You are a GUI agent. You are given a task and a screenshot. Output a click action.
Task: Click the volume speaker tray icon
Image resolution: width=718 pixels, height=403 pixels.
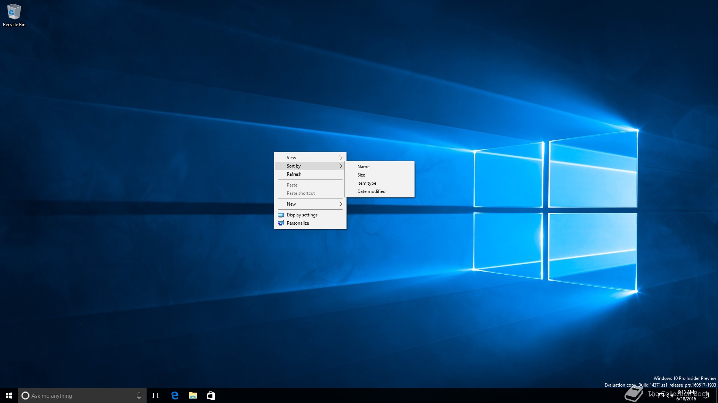pos(669,396)
